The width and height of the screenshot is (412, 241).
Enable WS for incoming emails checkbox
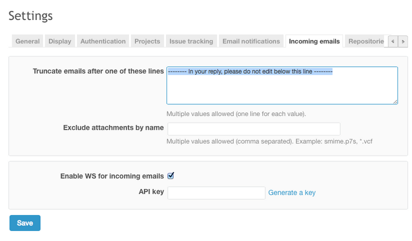[171, 176]
